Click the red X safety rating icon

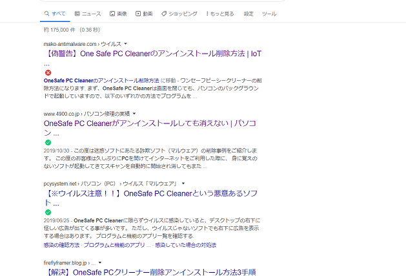[48, 72]
